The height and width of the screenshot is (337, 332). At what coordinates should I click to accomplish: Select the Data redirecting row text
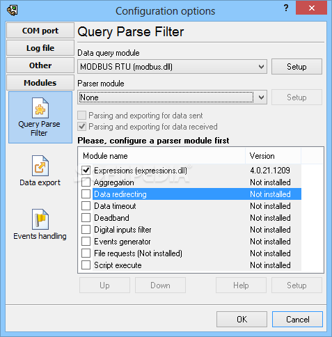click(120, 194)
